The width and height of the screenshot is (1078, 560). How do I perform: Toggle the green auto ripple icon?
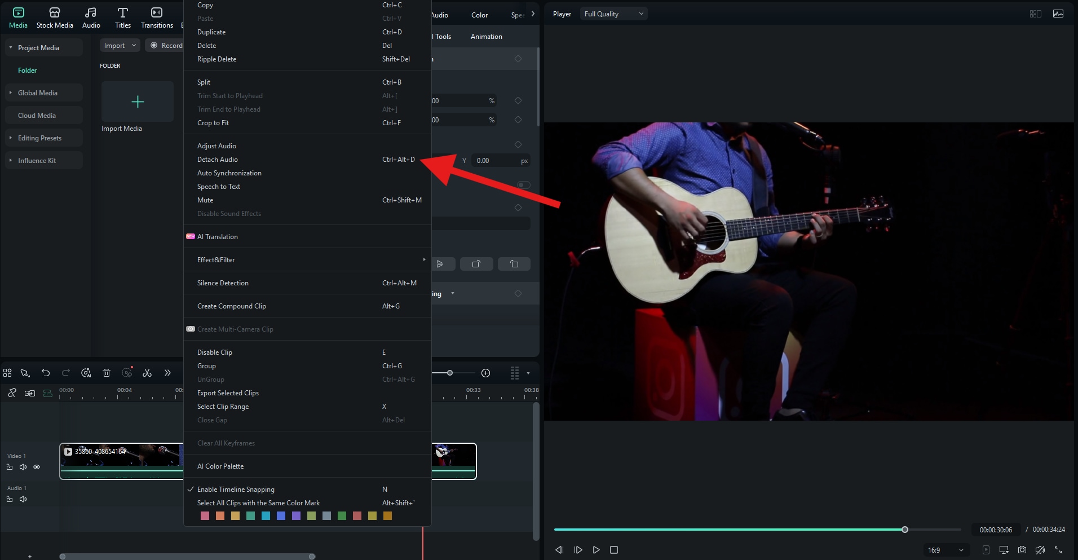pyautogui.click(x=48, y=393)
